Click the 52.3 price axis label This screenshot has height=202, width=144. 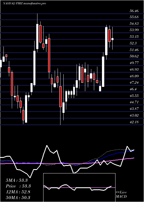[133, 43]
